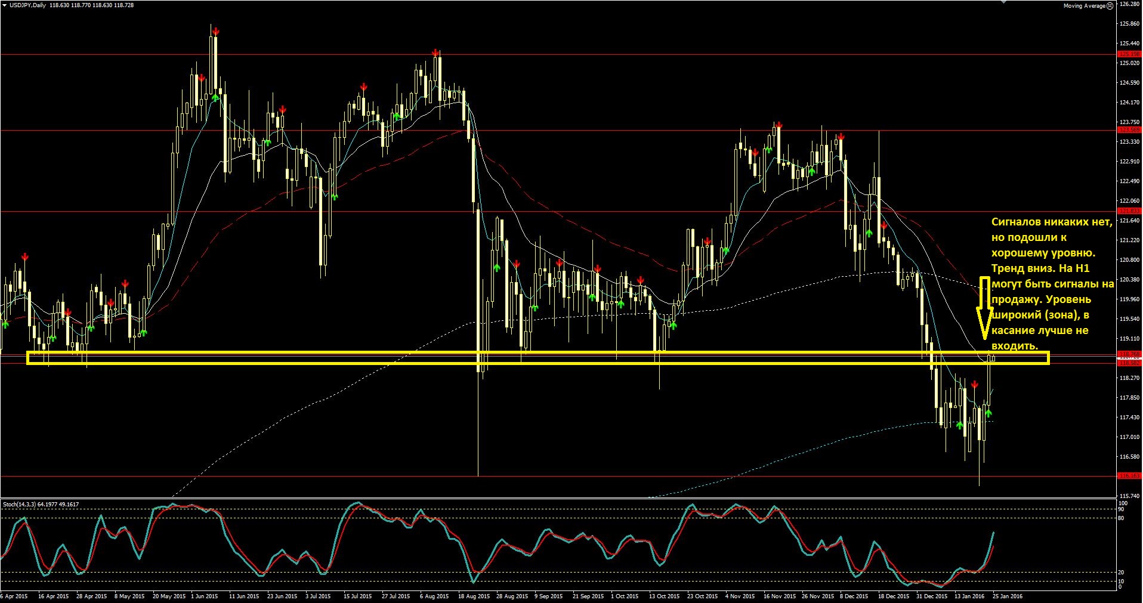Click the '6 Aug 2015' date label
The width and height of the screenshot is (1143, 603).
click(x=434, y=596)
